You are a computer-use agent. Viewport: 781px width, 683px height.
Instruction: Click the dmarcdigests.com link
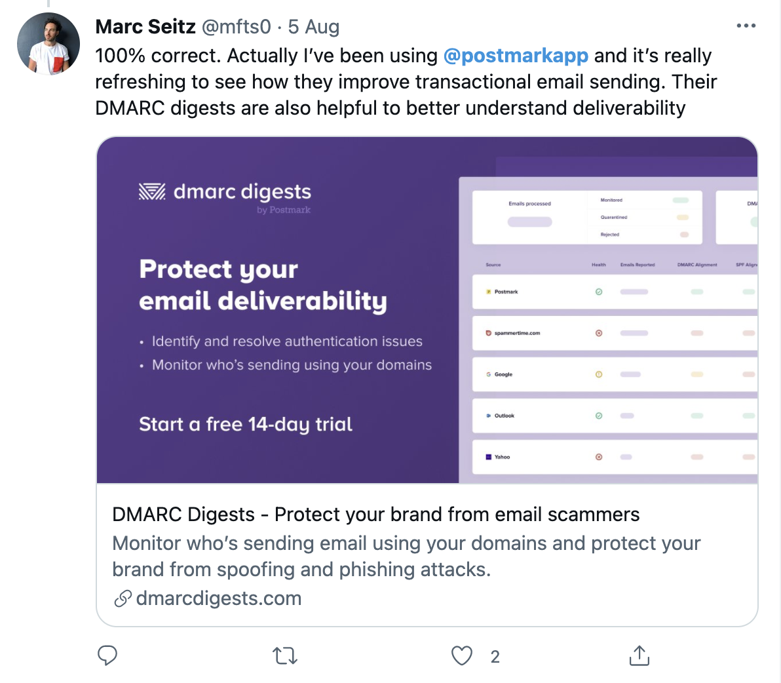[x=219, y=598]
